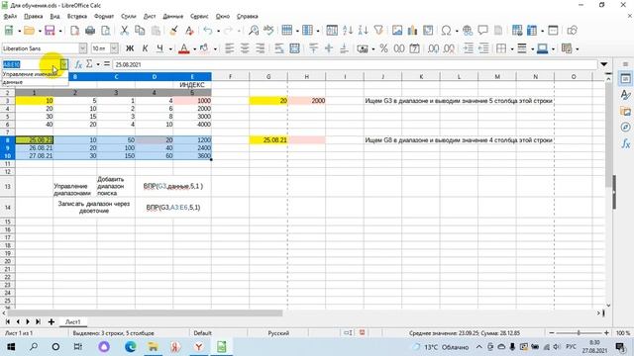Image resolution: width=634 pixels, height=356 pixels.
Task: Toggle Wrap Text button
Action: click(279, 48)
